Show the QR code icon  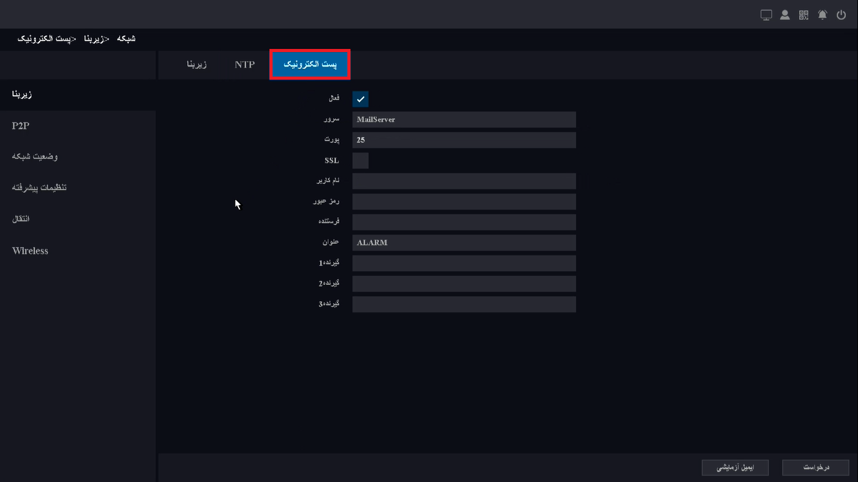point(803,15)
